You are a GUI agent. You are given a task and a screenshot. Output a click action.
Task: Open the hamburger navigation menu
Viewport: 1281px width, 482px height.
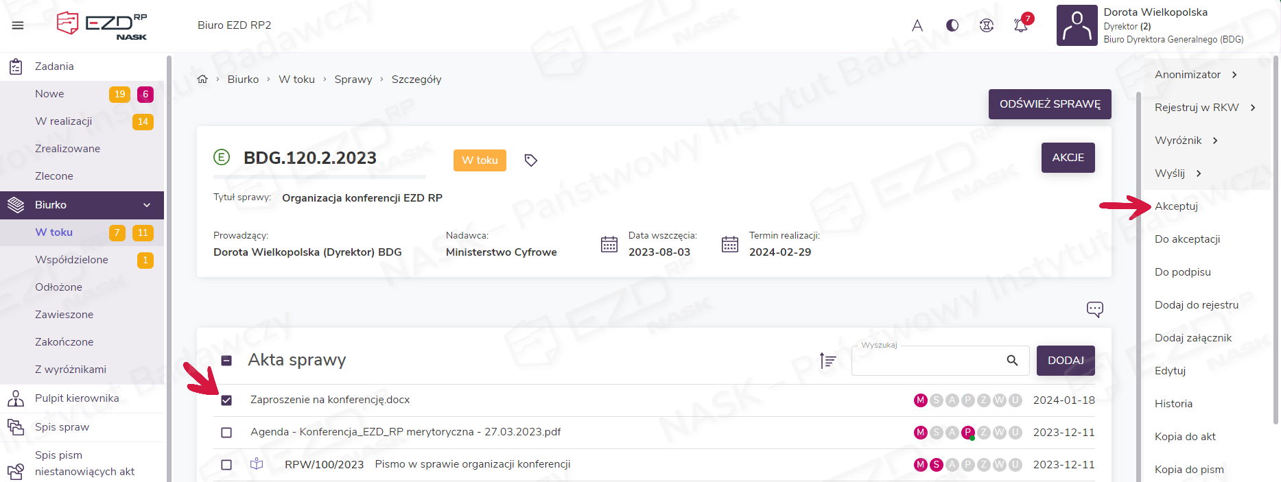[x=18, y=25]
